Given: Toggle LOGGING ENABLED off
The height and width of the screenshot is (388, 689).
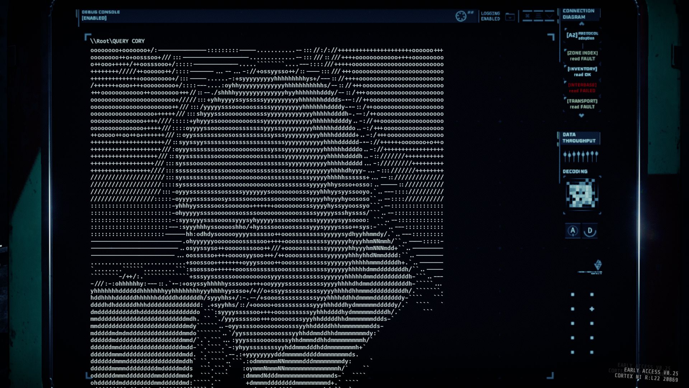Looking at the screenshot, I should click(490, 16).
